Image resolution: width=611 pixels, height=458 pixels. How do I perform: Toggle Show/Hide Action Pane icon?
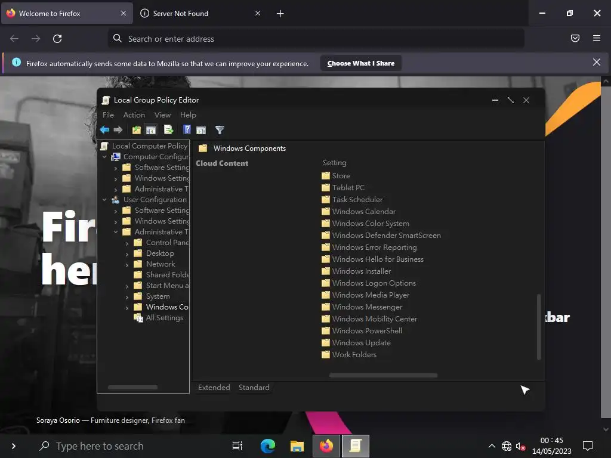tap(201, 129)
